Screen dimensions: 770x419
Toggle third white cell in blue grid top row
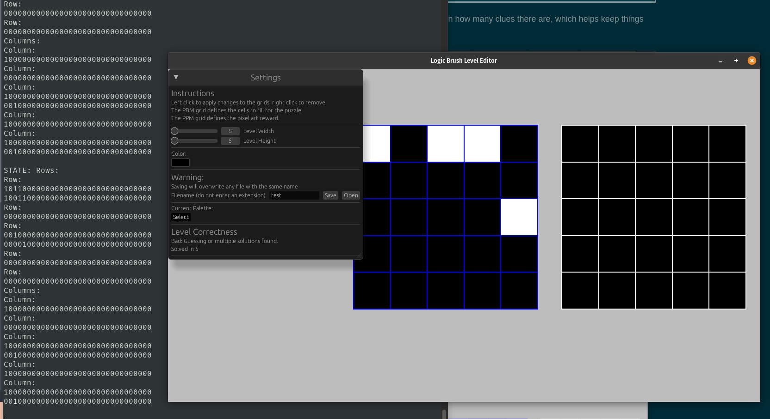click(482, 144)
